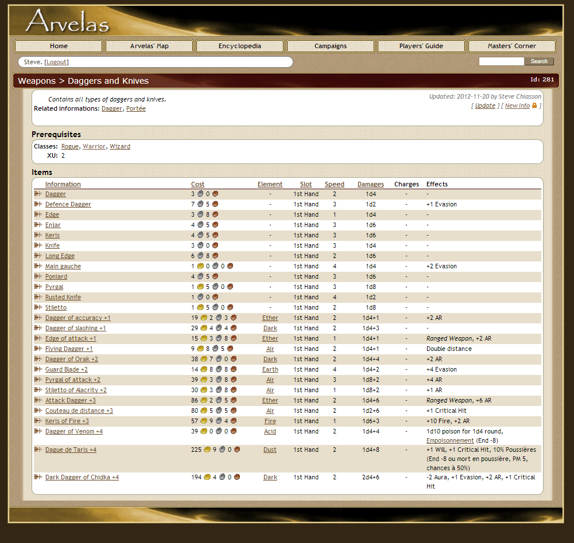Open the Update link
The height and width of the screenshot is (543, 574).
point(485,106)
